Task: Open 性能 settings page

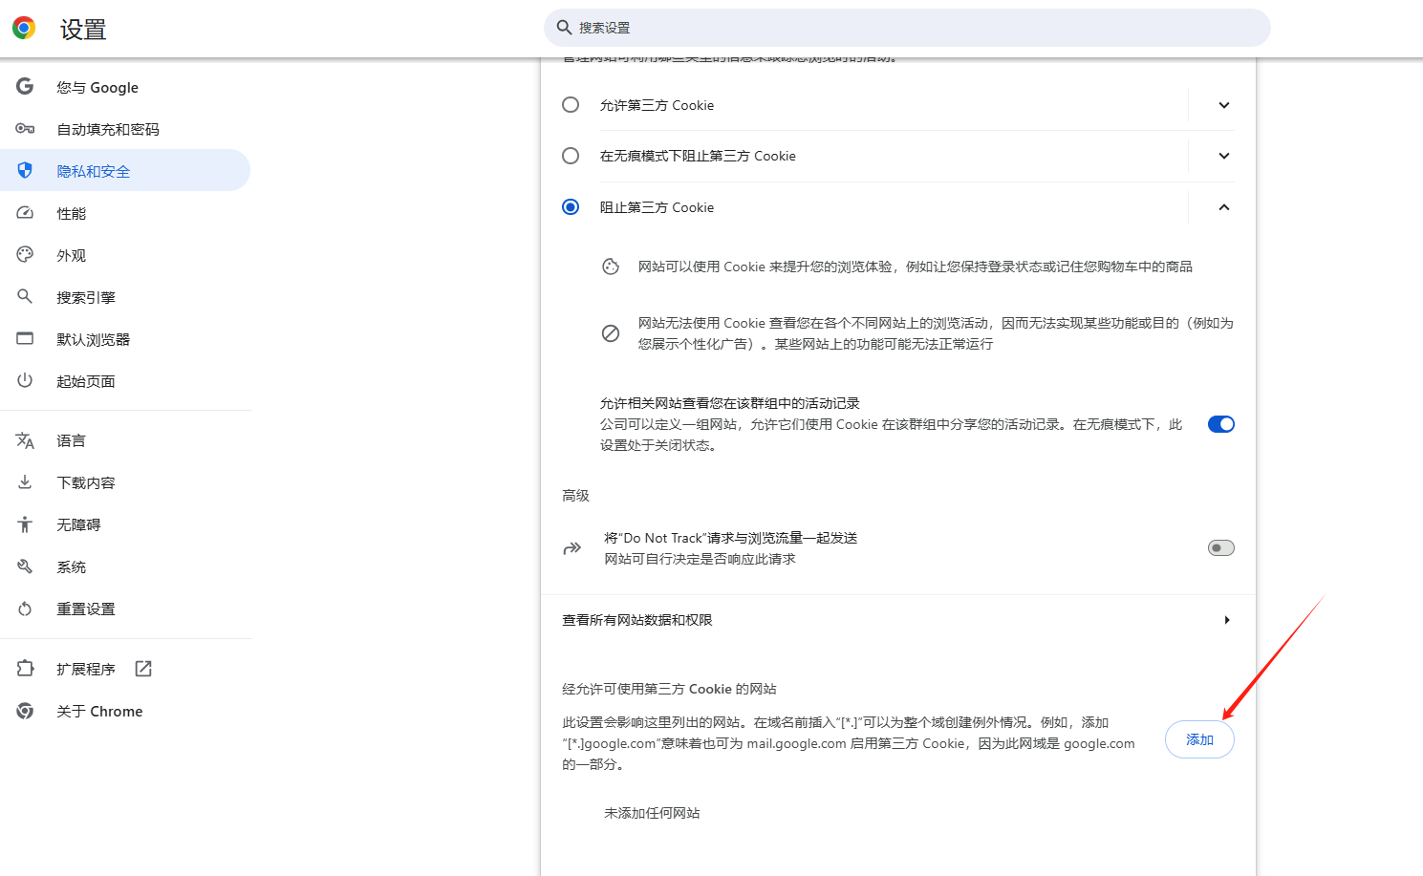Action: pos(125,213)
